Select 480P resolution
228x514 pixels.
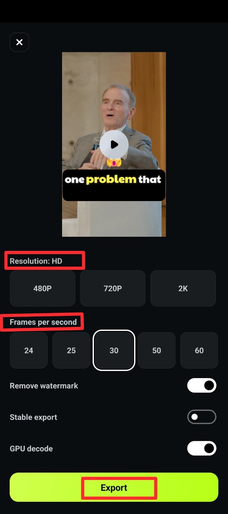(x=42, y=288)
